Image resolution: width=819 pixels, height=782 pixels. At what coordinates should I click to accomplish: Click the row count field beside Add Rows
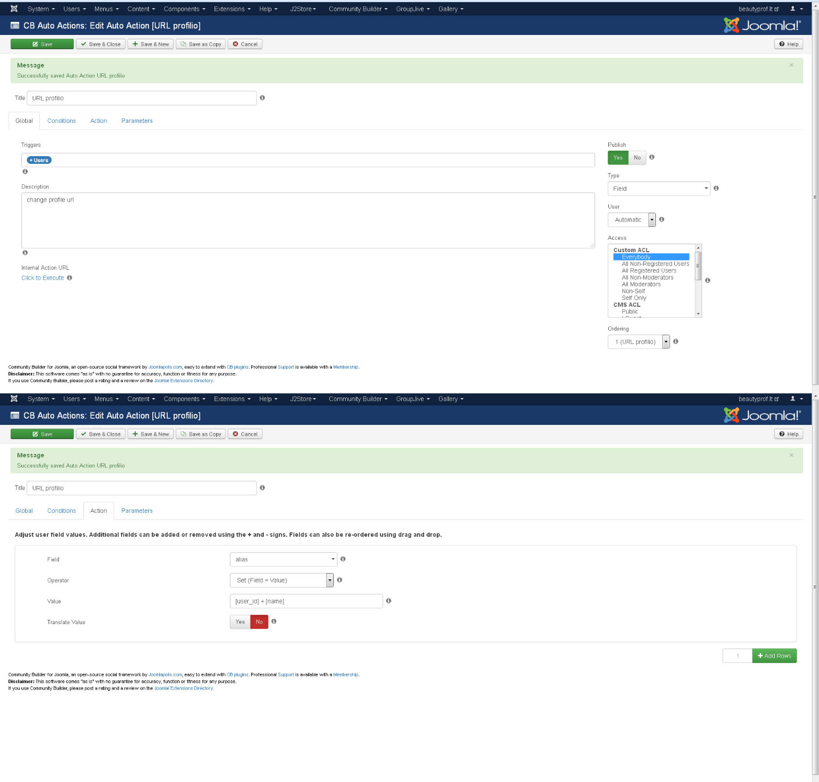(x=738, y=656)
